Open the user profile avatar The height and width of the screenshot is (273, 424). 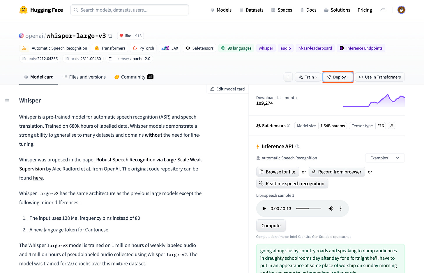coord(401,10)
